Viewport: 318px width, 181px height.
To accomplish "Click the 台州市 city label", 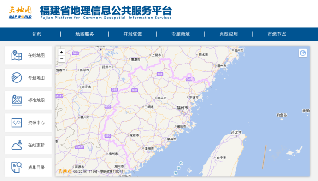I will click(x=239, y=50).
